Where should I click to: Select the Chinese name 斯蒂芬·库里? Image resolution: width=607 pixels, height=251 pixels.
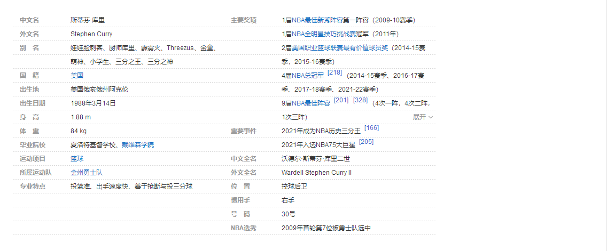[x=88, y=20]
